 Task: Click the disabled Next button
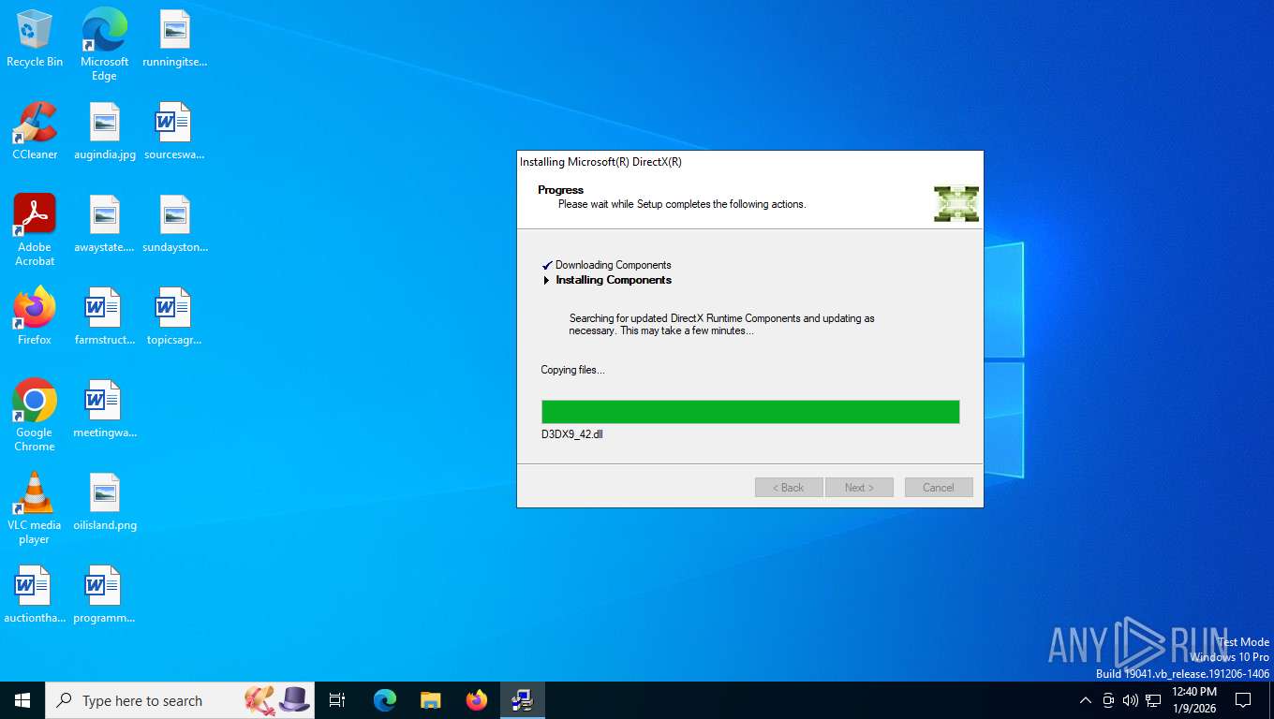[x=859, y=488]
